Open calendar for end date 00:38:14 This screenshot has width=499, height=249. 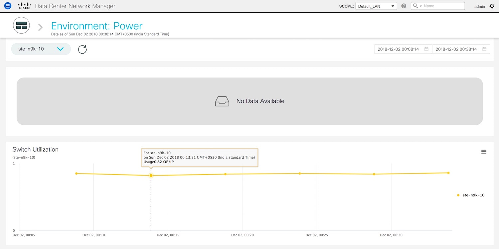tap(484, 49)
